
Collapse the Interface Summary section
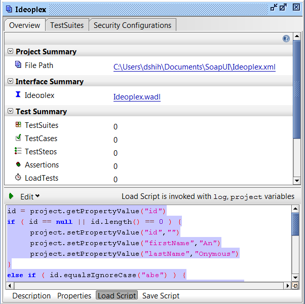tap(10, 81)
